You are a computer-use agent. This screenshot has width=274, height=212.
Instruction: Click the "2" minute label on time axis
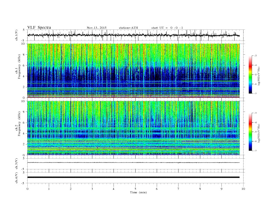(x=71, y=189)
